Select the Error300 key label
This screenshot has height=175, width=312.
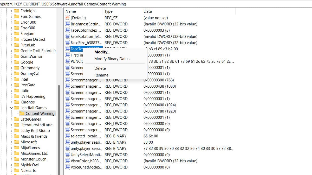click(28, 28)
